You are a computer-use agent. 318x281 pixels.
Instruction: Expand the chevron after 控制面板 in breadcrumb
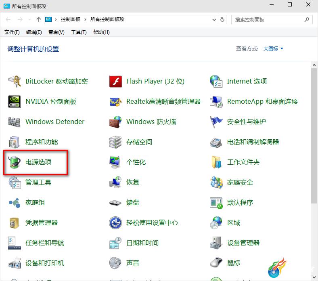click(86, 19)
